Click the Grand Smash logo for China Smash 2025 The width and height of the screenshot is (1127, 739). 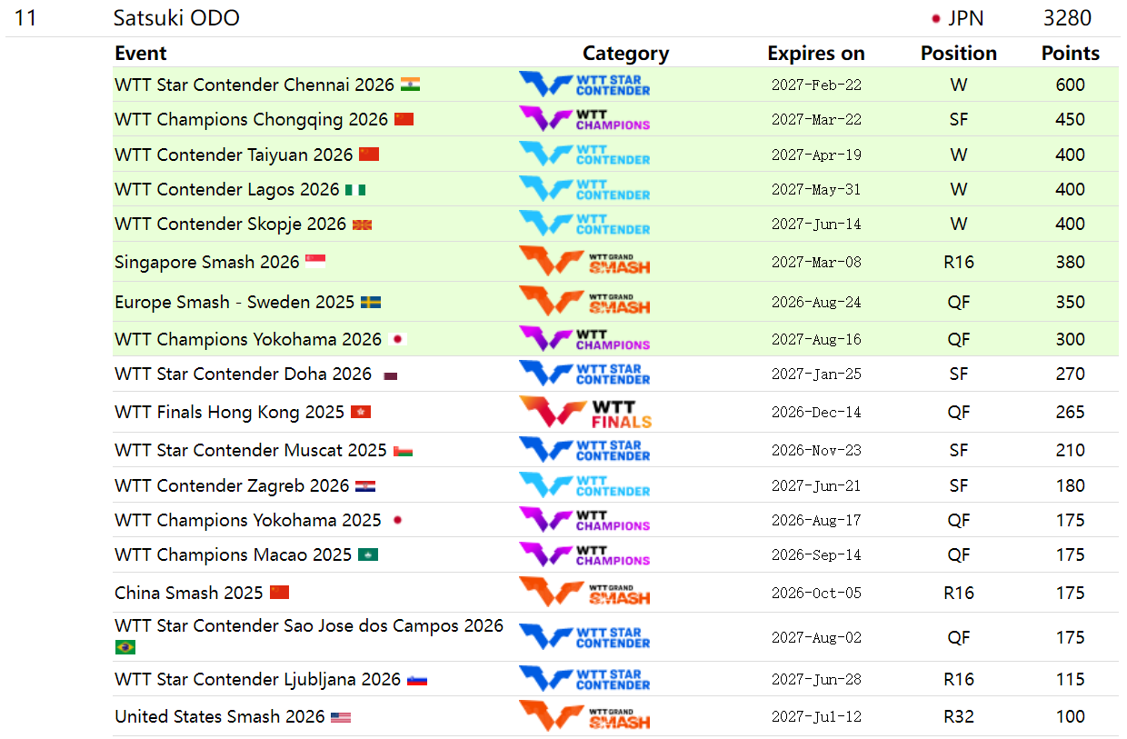point(584,593)
